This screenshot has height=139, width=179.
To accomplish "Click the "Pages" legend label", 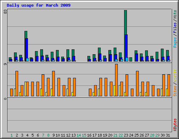I will pos(175,42).
